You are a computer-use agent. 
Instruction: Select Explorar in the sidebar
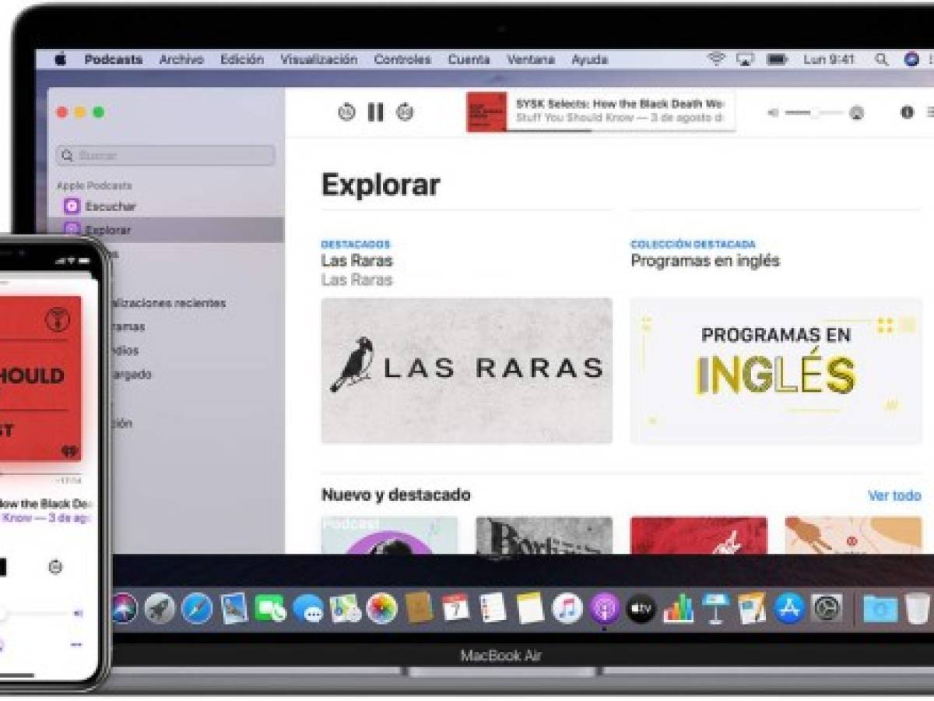pos(166,230)
